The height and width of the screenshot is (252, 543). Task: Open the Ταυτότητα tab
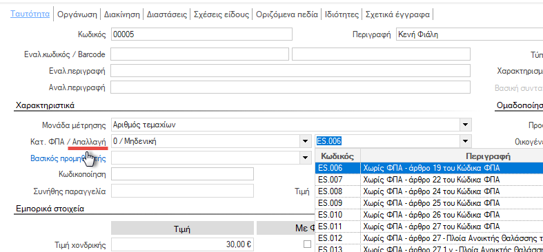pyautogui.click(x=30, y=14)
